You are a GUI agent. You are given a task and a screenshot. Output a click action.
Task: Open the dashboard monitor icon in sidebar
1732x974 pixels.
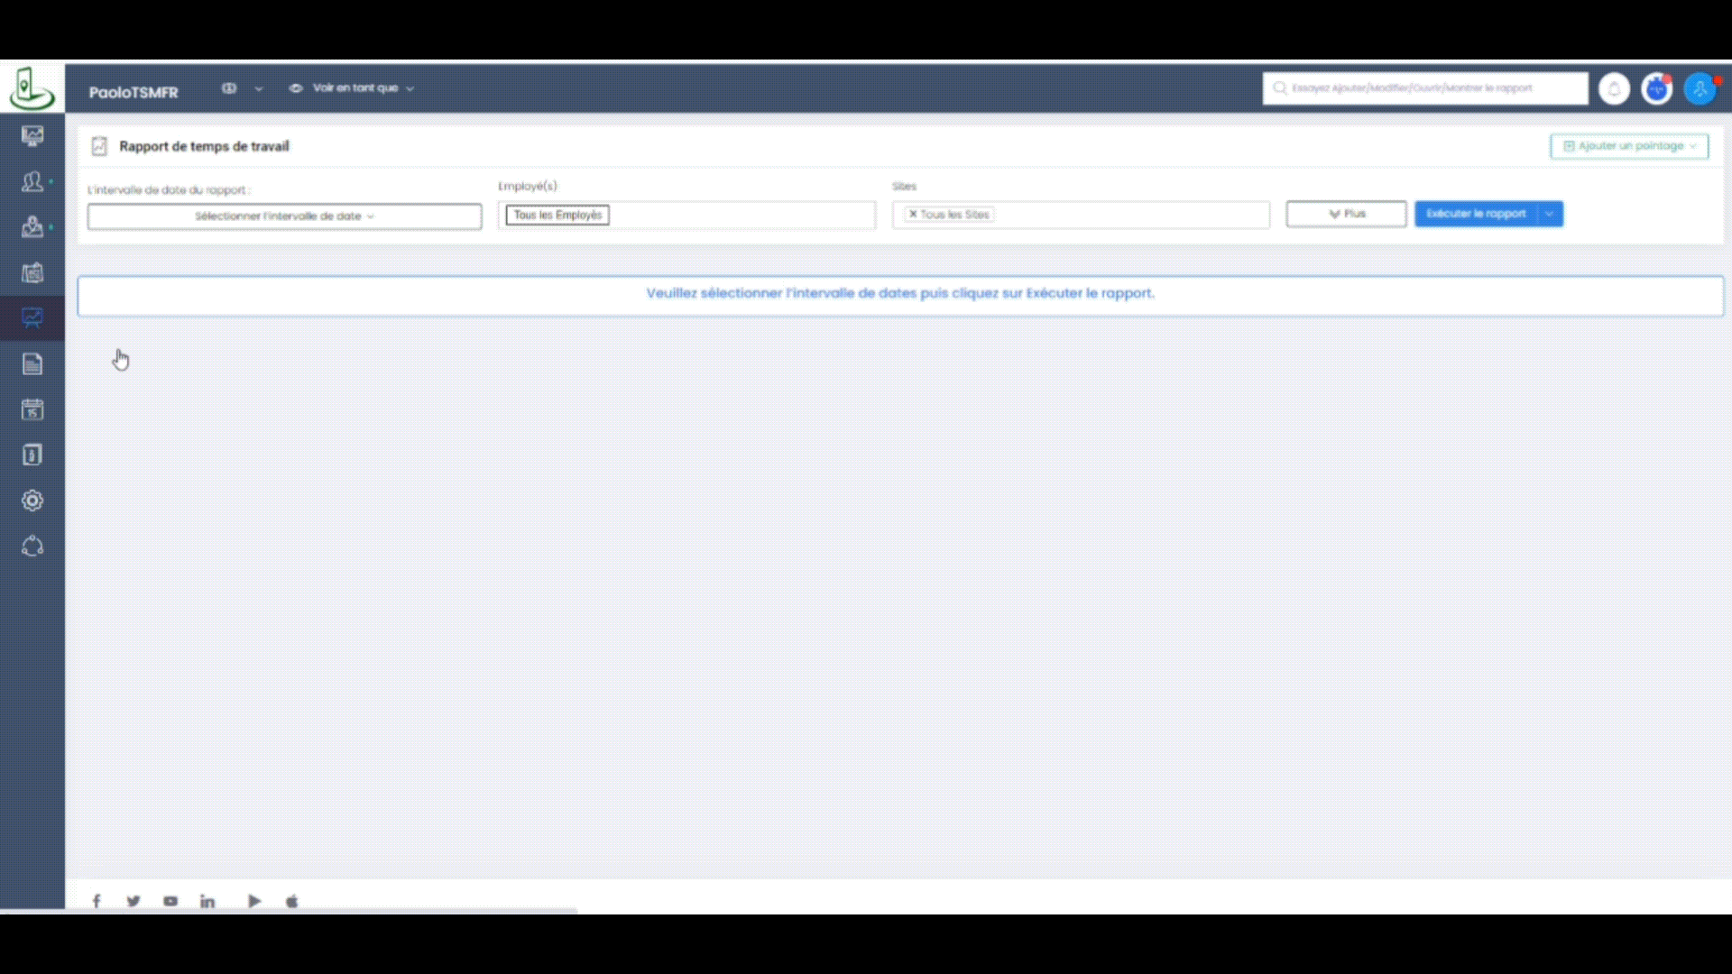tap(32, 136)
